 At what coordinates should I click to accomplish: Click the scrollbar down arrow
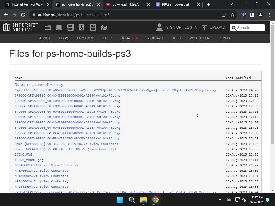click(x=273, y=191)
